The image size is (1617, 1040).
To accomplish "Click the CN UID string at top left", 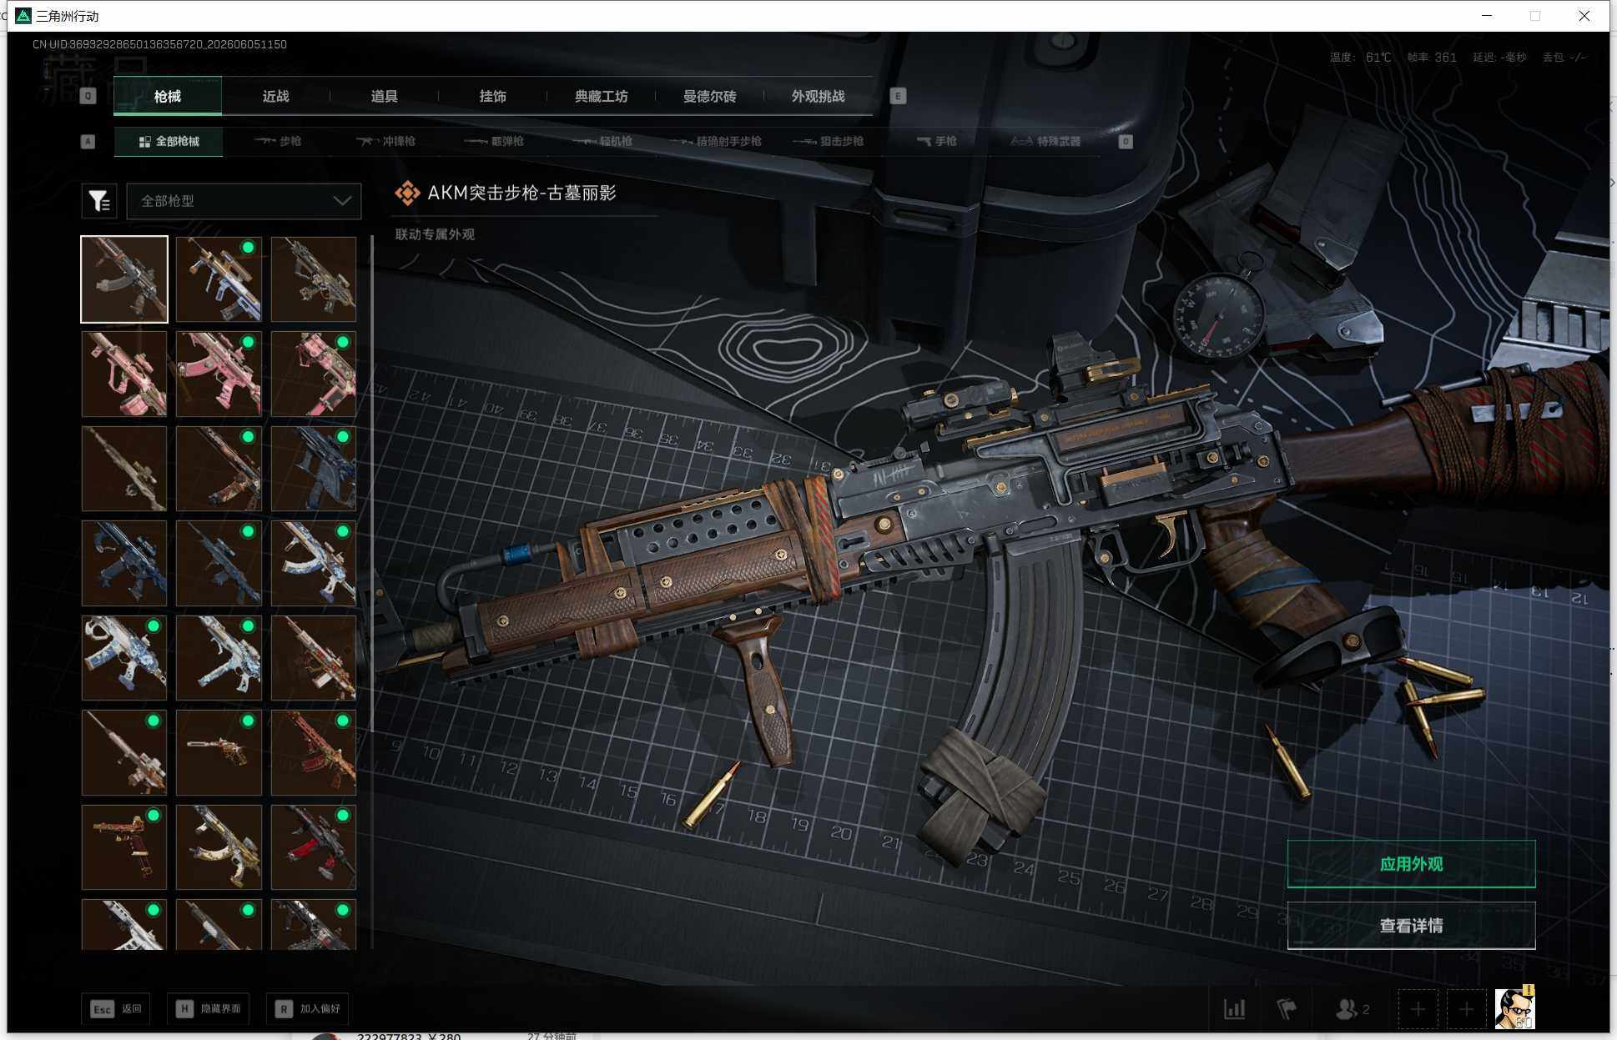I will [159, 44].
